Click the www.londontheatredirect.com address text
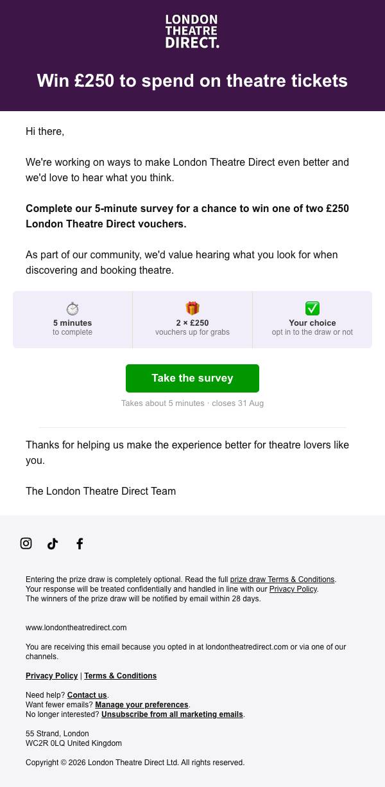The image size is (385, 787). coord(76,628)
